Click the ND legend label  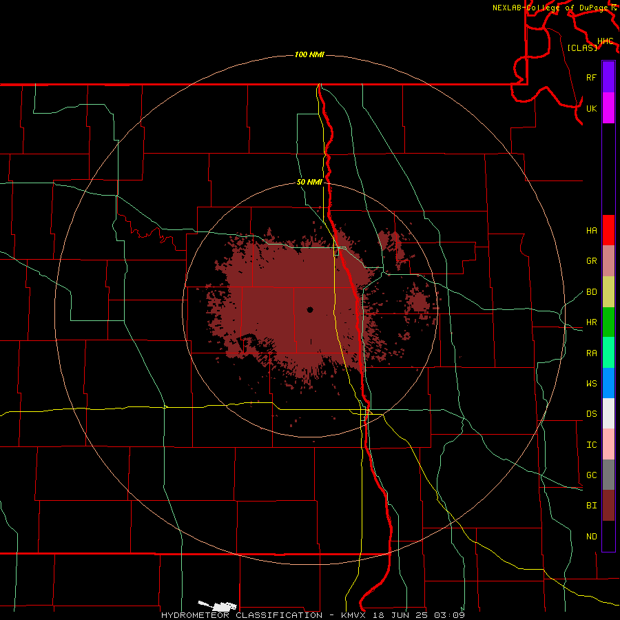[592, 536]
